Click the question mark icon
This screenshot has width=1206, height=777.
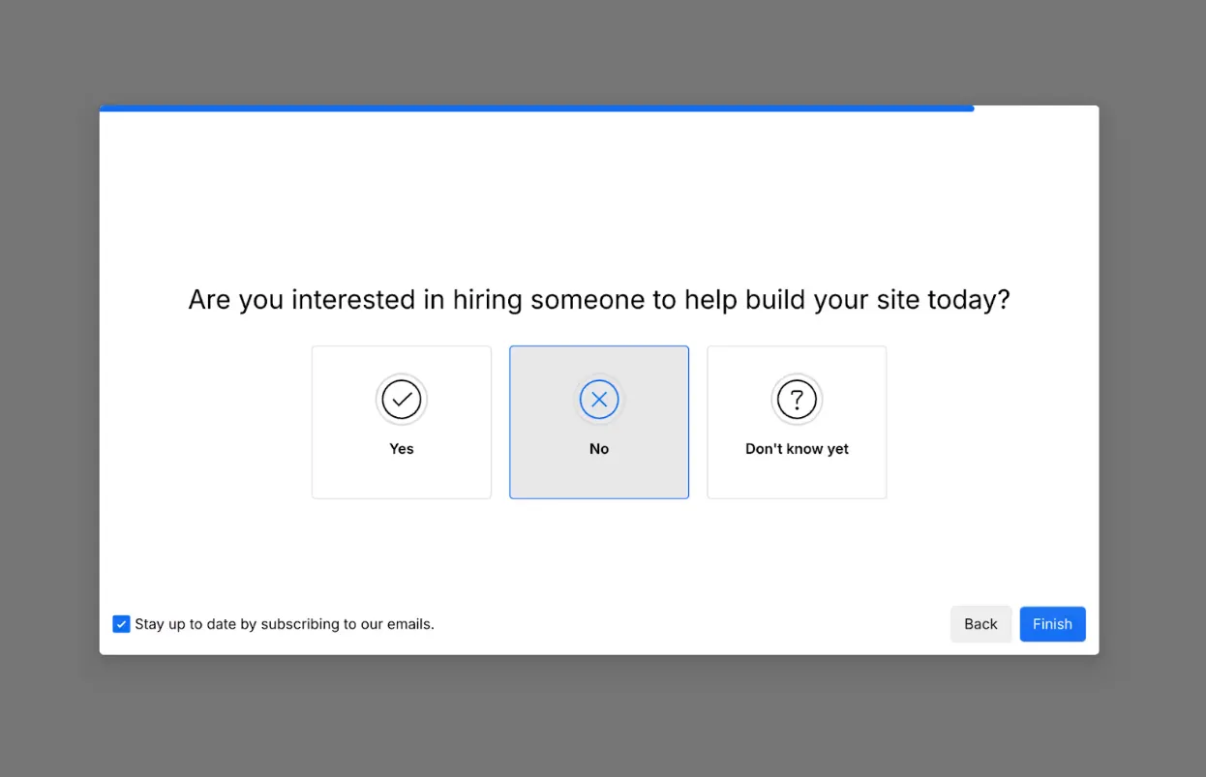[797, 399]
